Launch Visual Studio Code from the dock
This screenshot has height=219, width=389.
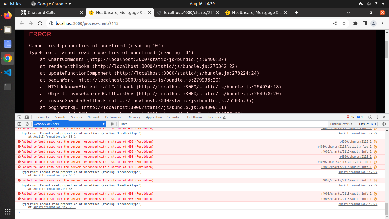[x=8, y=72]
